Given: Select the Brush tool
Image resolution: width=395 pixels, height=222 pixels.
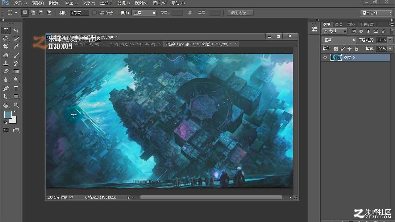Looking at the screenshot, I should click(16, 55).
